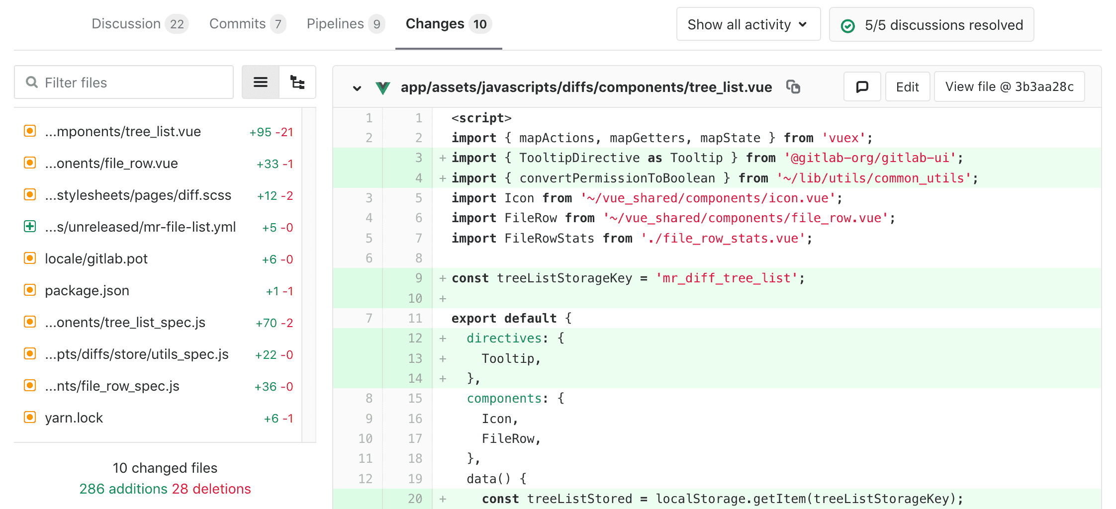
Task: Click the added-file icon beside mr-file-list.yml
Action: tap(30, 227)
